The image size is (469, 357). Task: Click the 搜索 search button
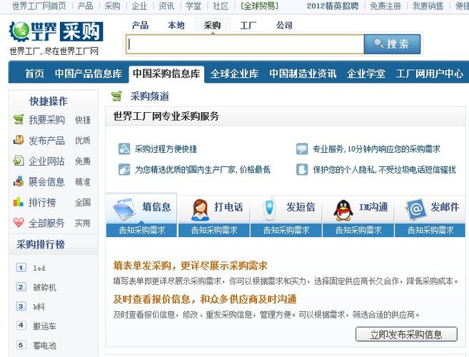[392, 44]
